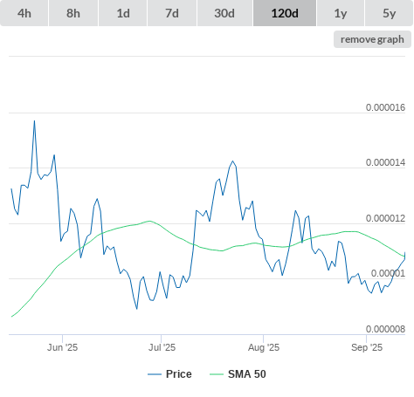Choose the 1d range tab
414x397 pixels.
point(123,13)
